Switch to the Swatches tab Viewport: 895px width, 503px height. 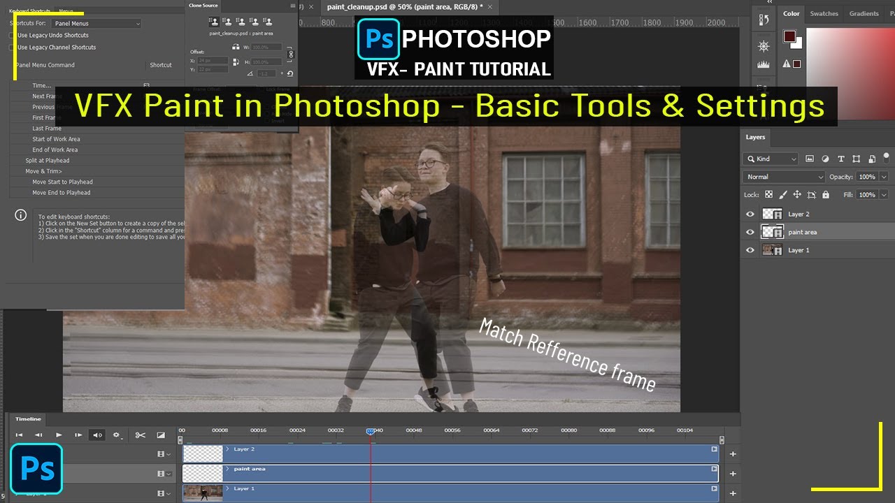pos(824,13)
